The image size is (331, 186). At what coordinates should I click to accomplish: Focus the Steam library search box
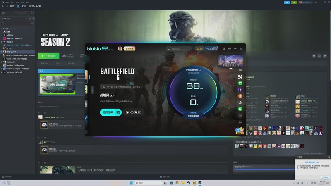(x=15, y=24)
